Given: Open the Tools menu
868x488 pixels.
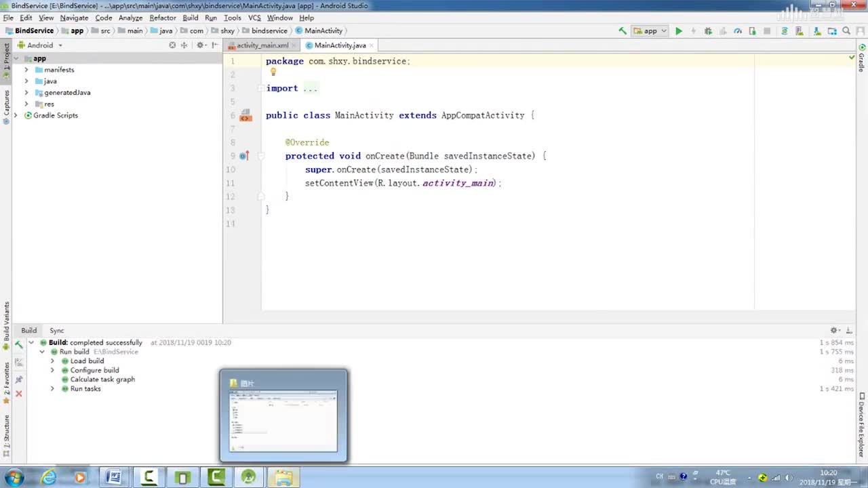Looking at the screenshot, I should coord(233,18).
